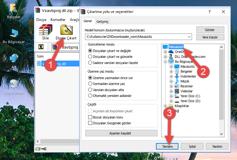Open the Belgeler desktop icon
The height and width of the screenshot is (160, 237).
pyautogui.click(x=14, y=11)
